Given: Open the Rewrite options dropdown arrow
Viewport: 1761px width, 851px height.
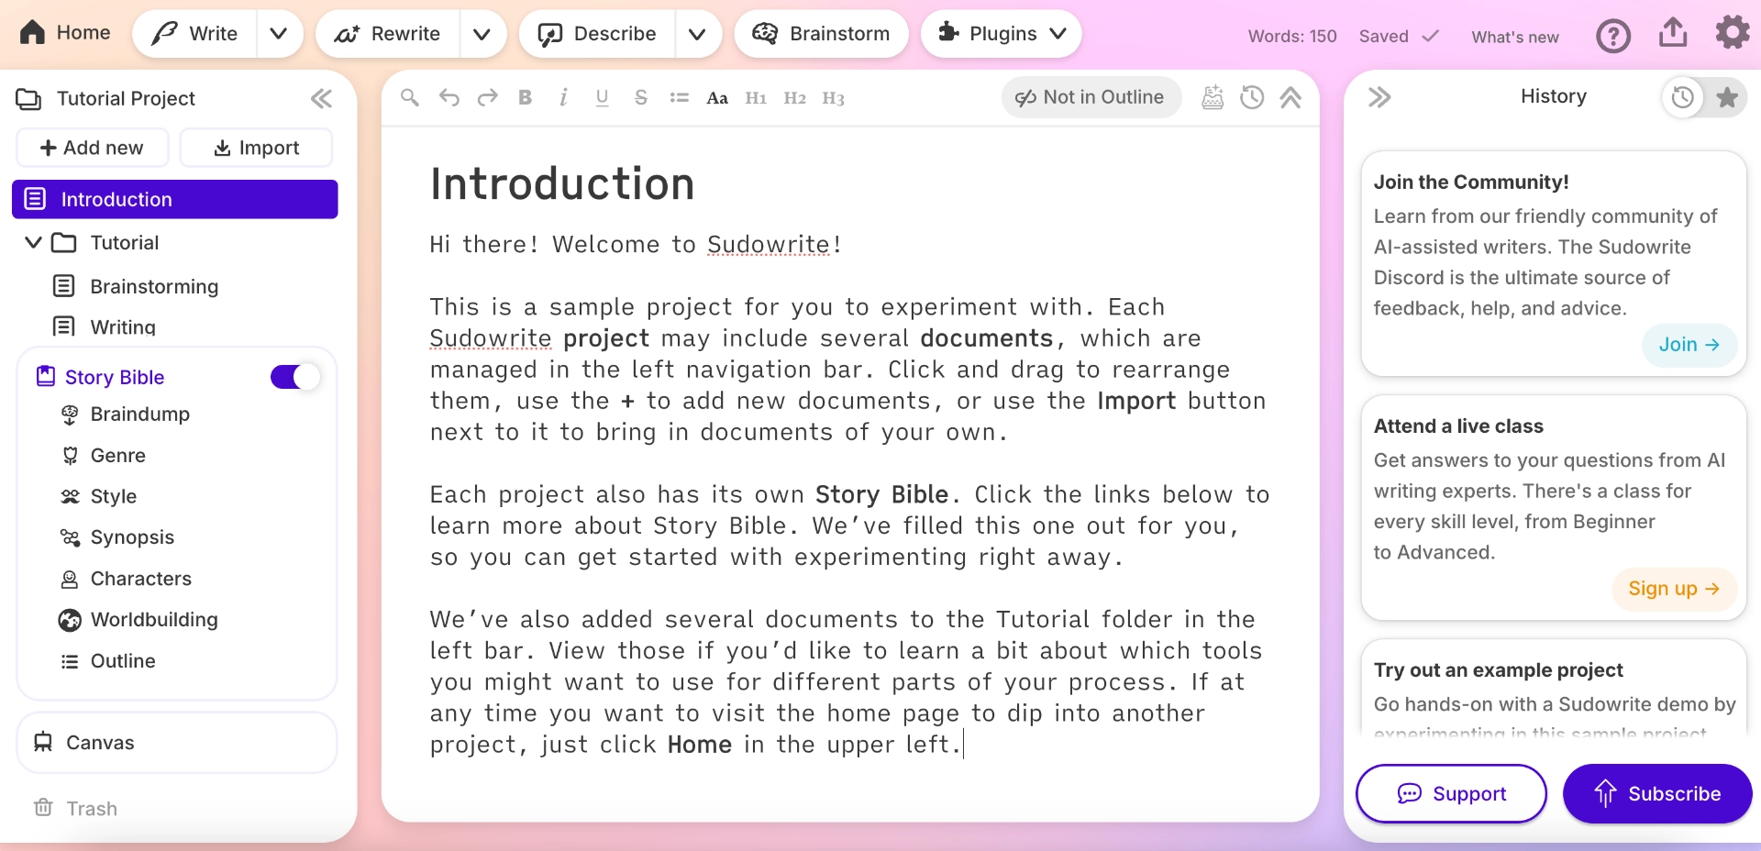Looking at the screenshot, I should [482, 34].
